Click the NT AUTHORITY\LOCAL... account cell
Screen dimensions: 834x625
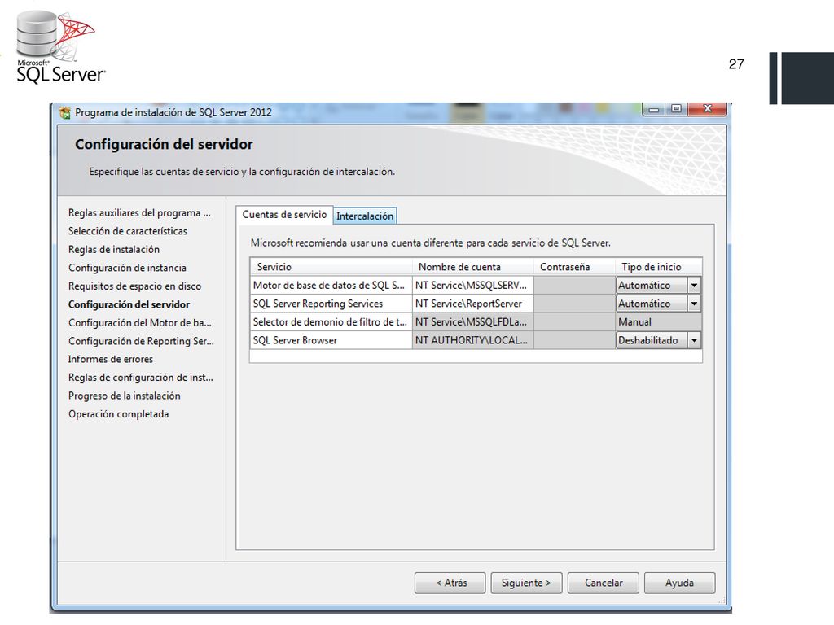pyautogui.click(x=473, y=340)
